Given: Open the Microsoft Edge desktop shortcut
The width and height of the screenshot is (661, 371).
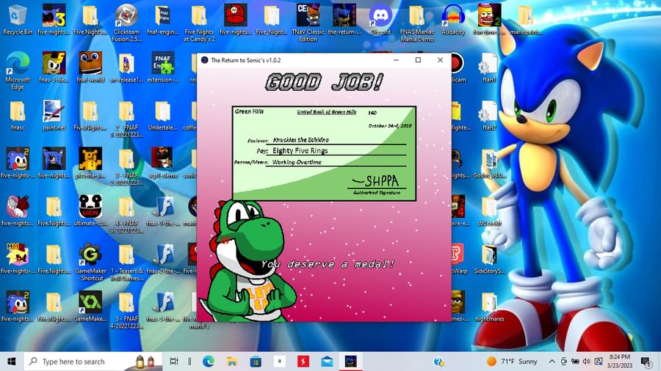Looking at the screenshot, I should pyautogui.click(x=18, y=70).
